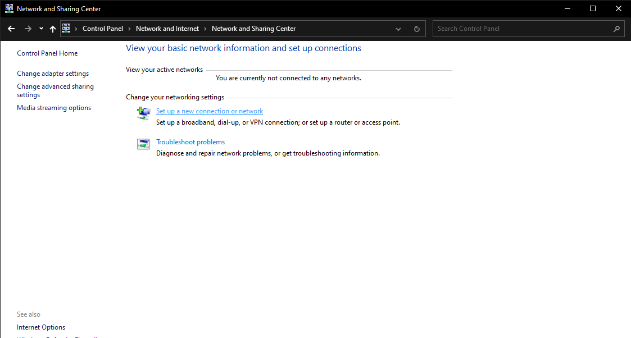631x338 pixels.
Task: Go back using the back arrow
Action: click(x=11, y=29)
